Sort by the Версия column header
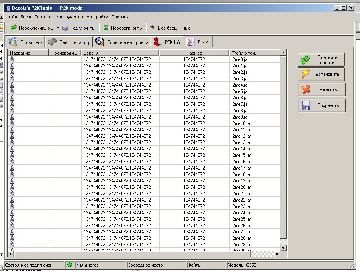Viewport: 360px width, 271px height. pyautogui.click(x=120, y=53)
